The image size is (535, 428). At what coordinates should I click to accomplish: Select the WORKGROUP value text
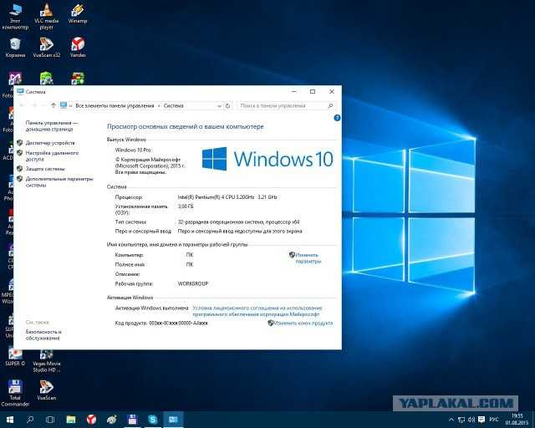(x=193, y=283)
